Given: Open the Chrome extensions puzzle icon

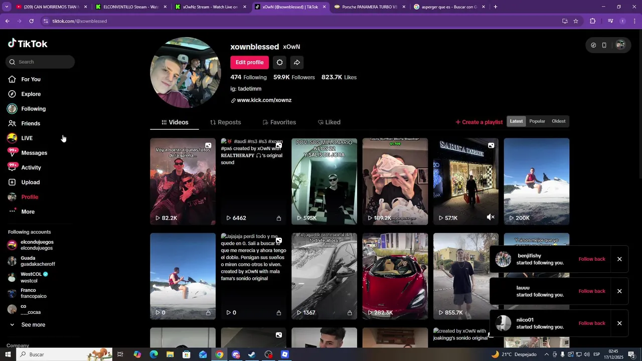Looking at the screenshot, I should click(593, 21).
